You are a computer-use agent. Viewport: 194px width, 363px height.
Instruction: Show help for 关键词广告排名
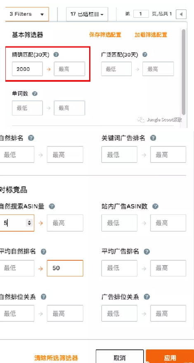pyautogui.click(x=153, y=138)
